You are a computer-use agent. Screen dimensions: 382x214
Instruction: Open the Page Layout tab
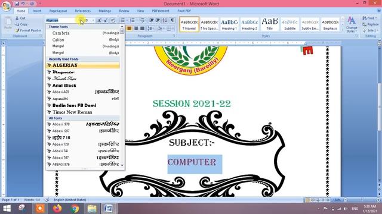click(58, 11)
